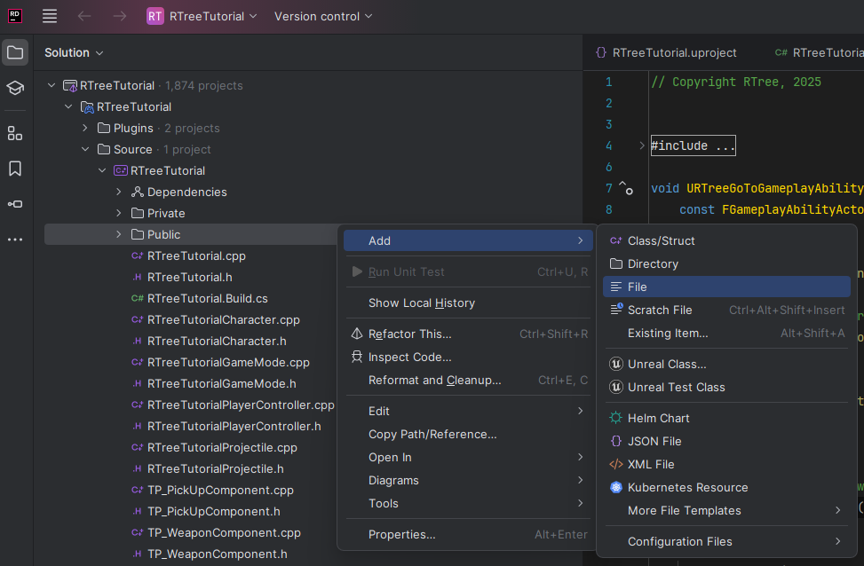
Task: Open the Tools submenu
Action: (468, 503)
